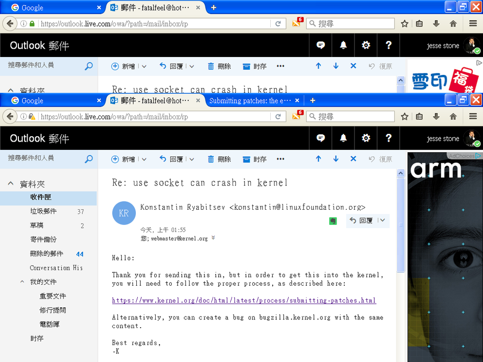Go to previous message arrow in front window
The image size is (483, 362).
tap(318, 159)
